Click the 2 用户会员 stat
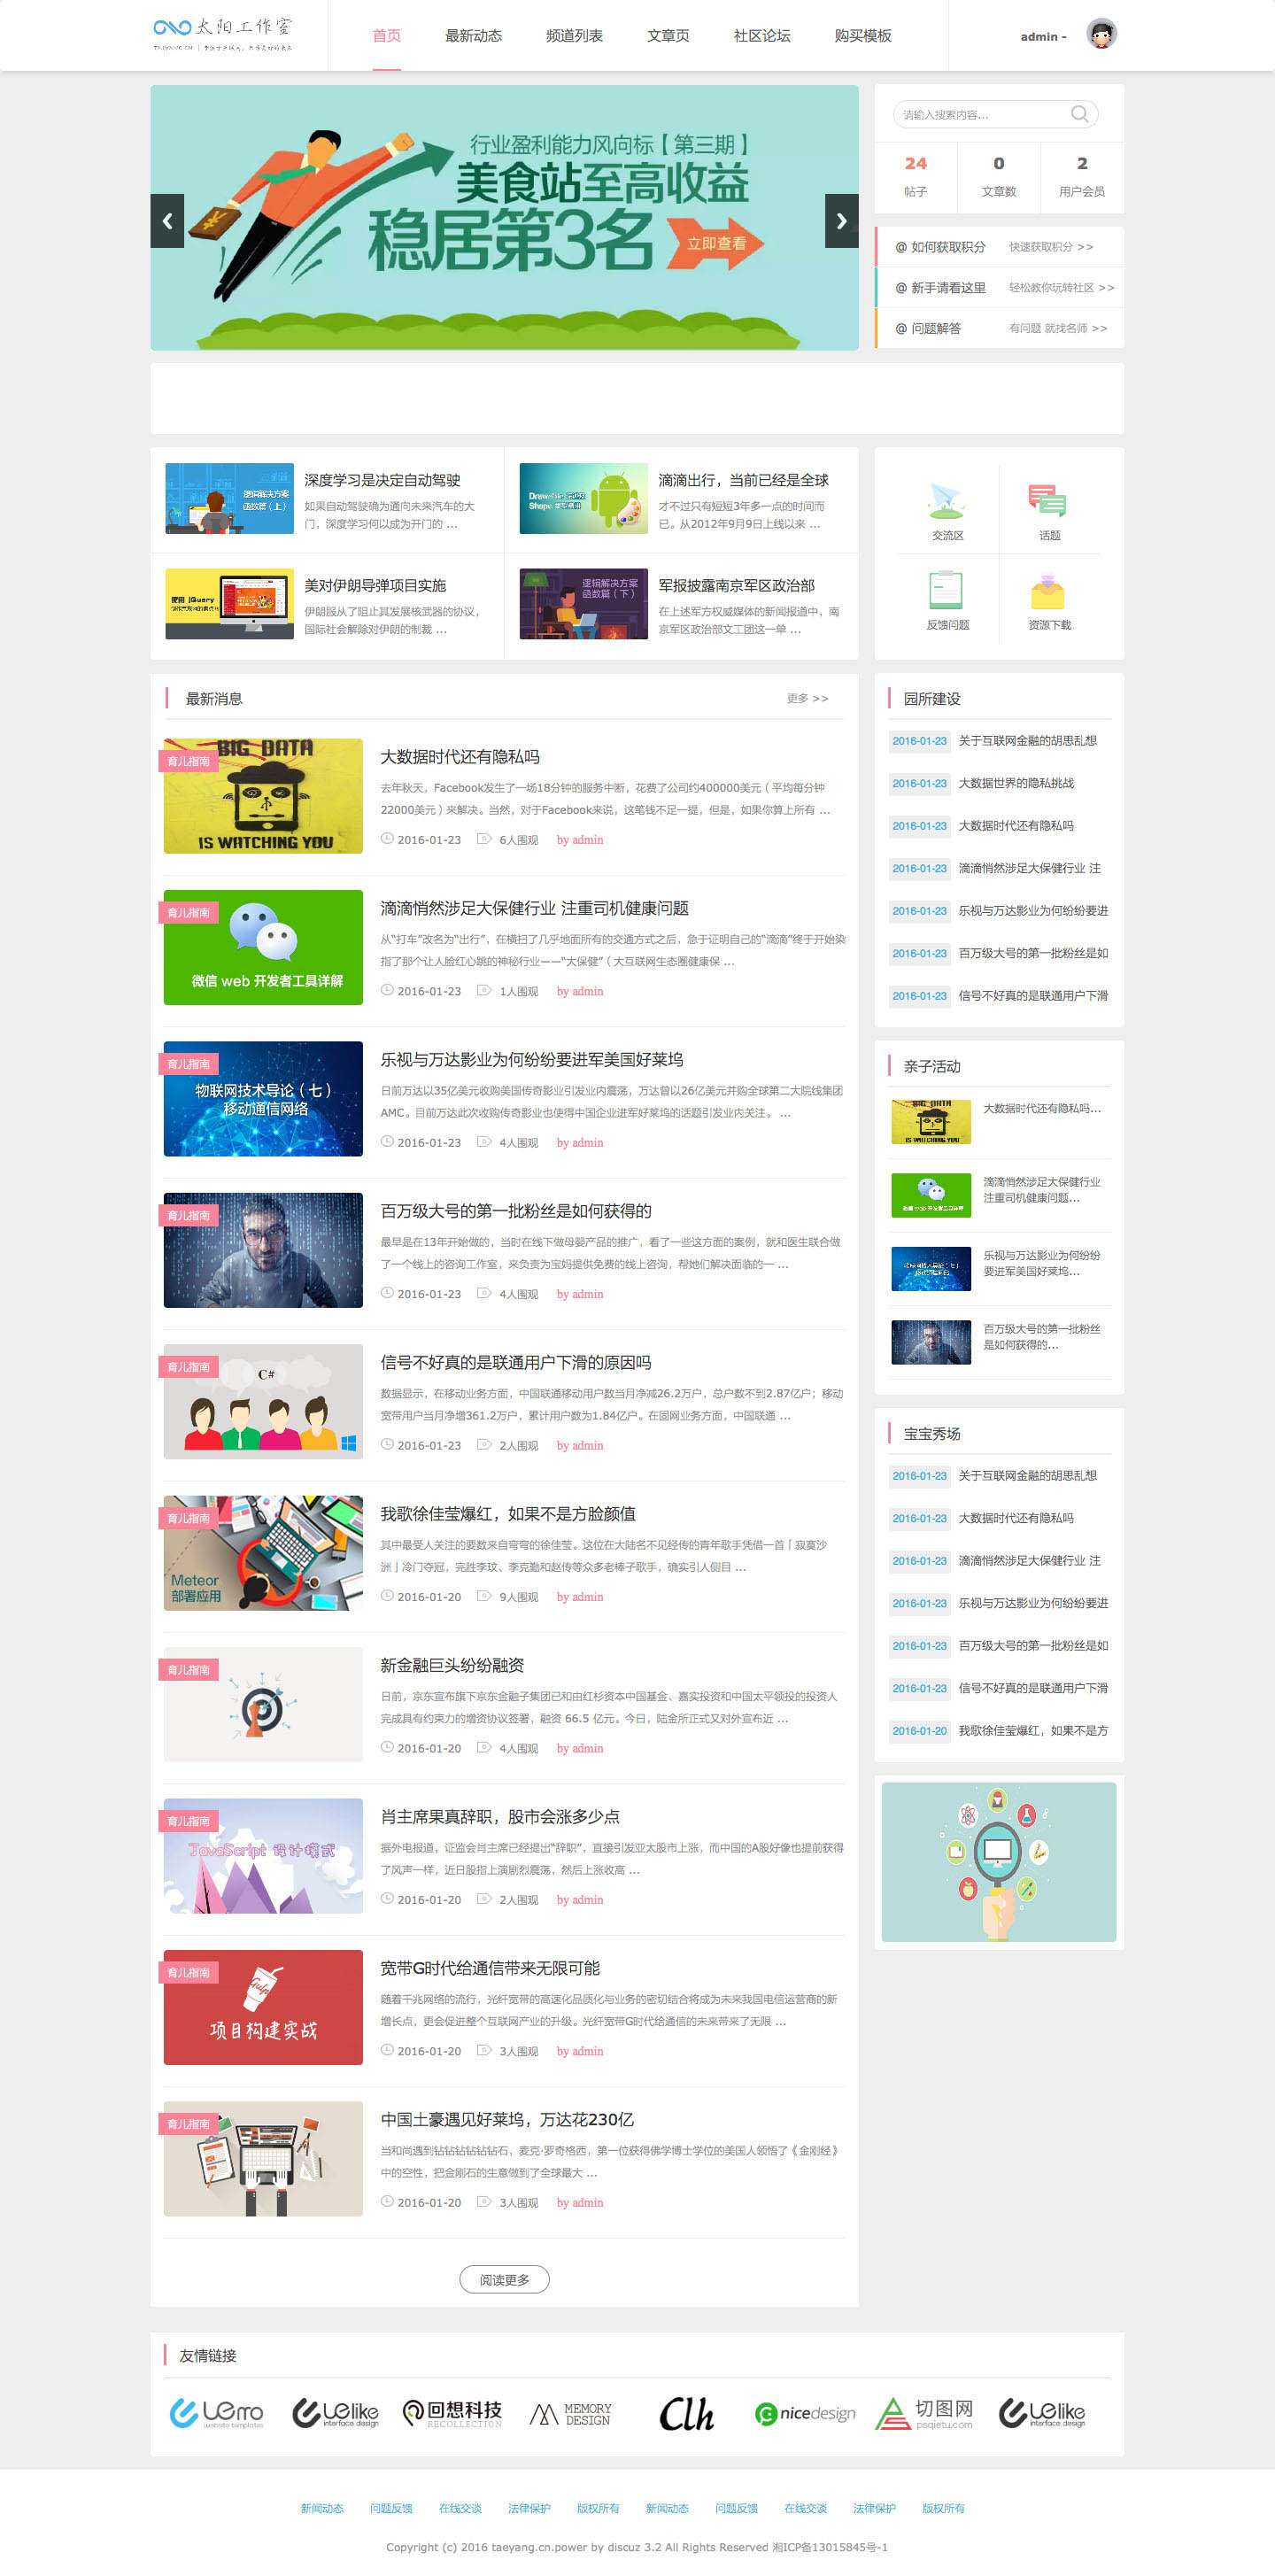 (x=1082, y=176)
